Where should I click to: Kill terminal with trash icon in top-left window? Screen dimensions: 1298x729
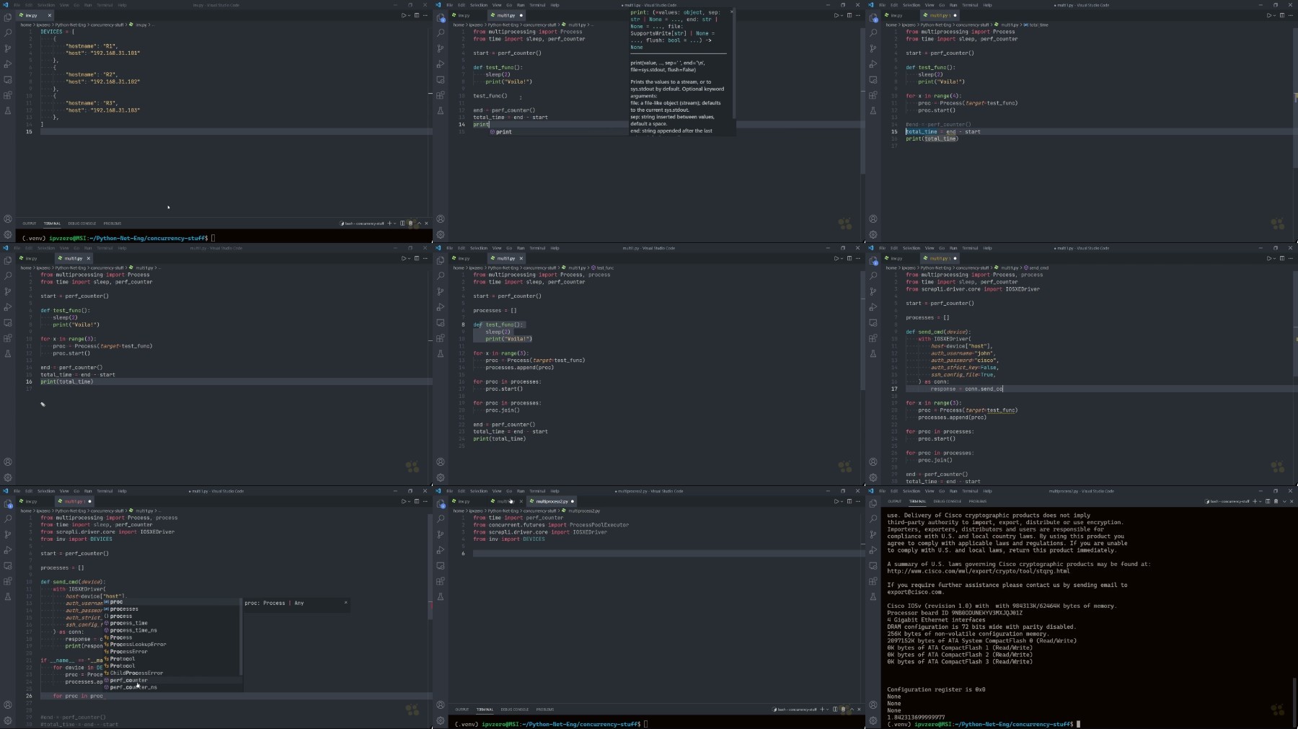tap(410, 224)
